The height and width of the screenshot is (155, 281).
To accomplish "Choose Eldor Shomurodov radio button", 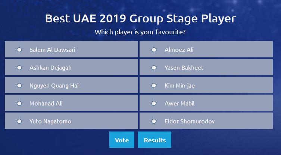I will pos(154,121).
